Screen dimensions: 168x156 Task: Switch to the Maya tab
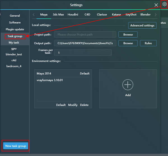[44, 15]
